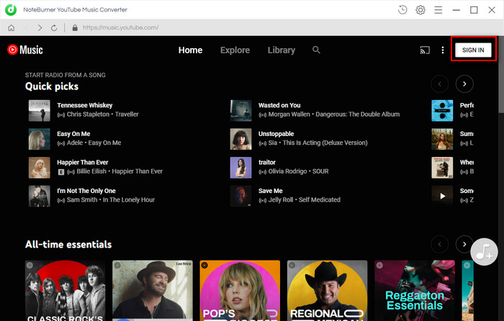This screenshot has width=504, height=321.
Task: Click the floating add music button
Action: pos(484,252)
